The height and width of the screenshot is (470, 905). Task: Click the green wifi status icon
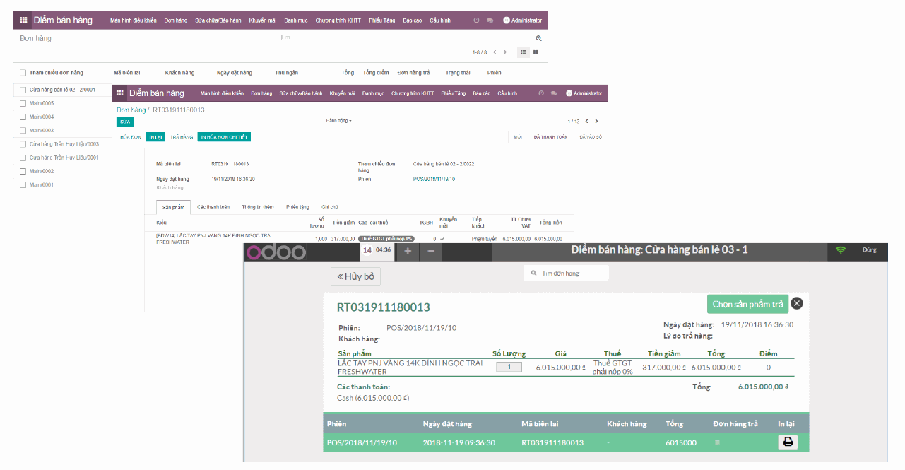pyautogui.click(x=841, y=249)
